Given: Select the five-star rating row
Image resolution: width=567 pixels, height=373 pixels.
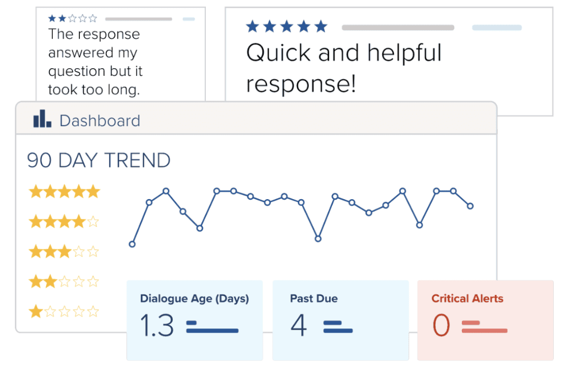Looking at the screenshot, I should 64,192.
